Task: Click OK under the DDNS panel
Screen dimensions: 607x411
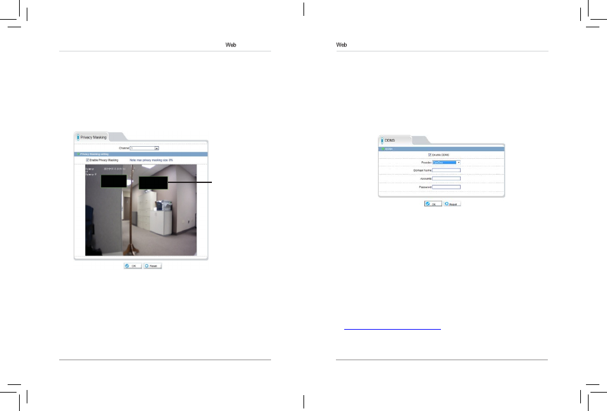Action: 433,204
